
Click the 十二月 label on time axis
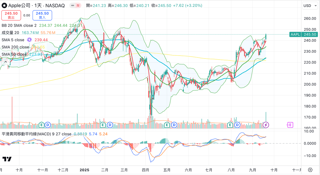[63, 170]
